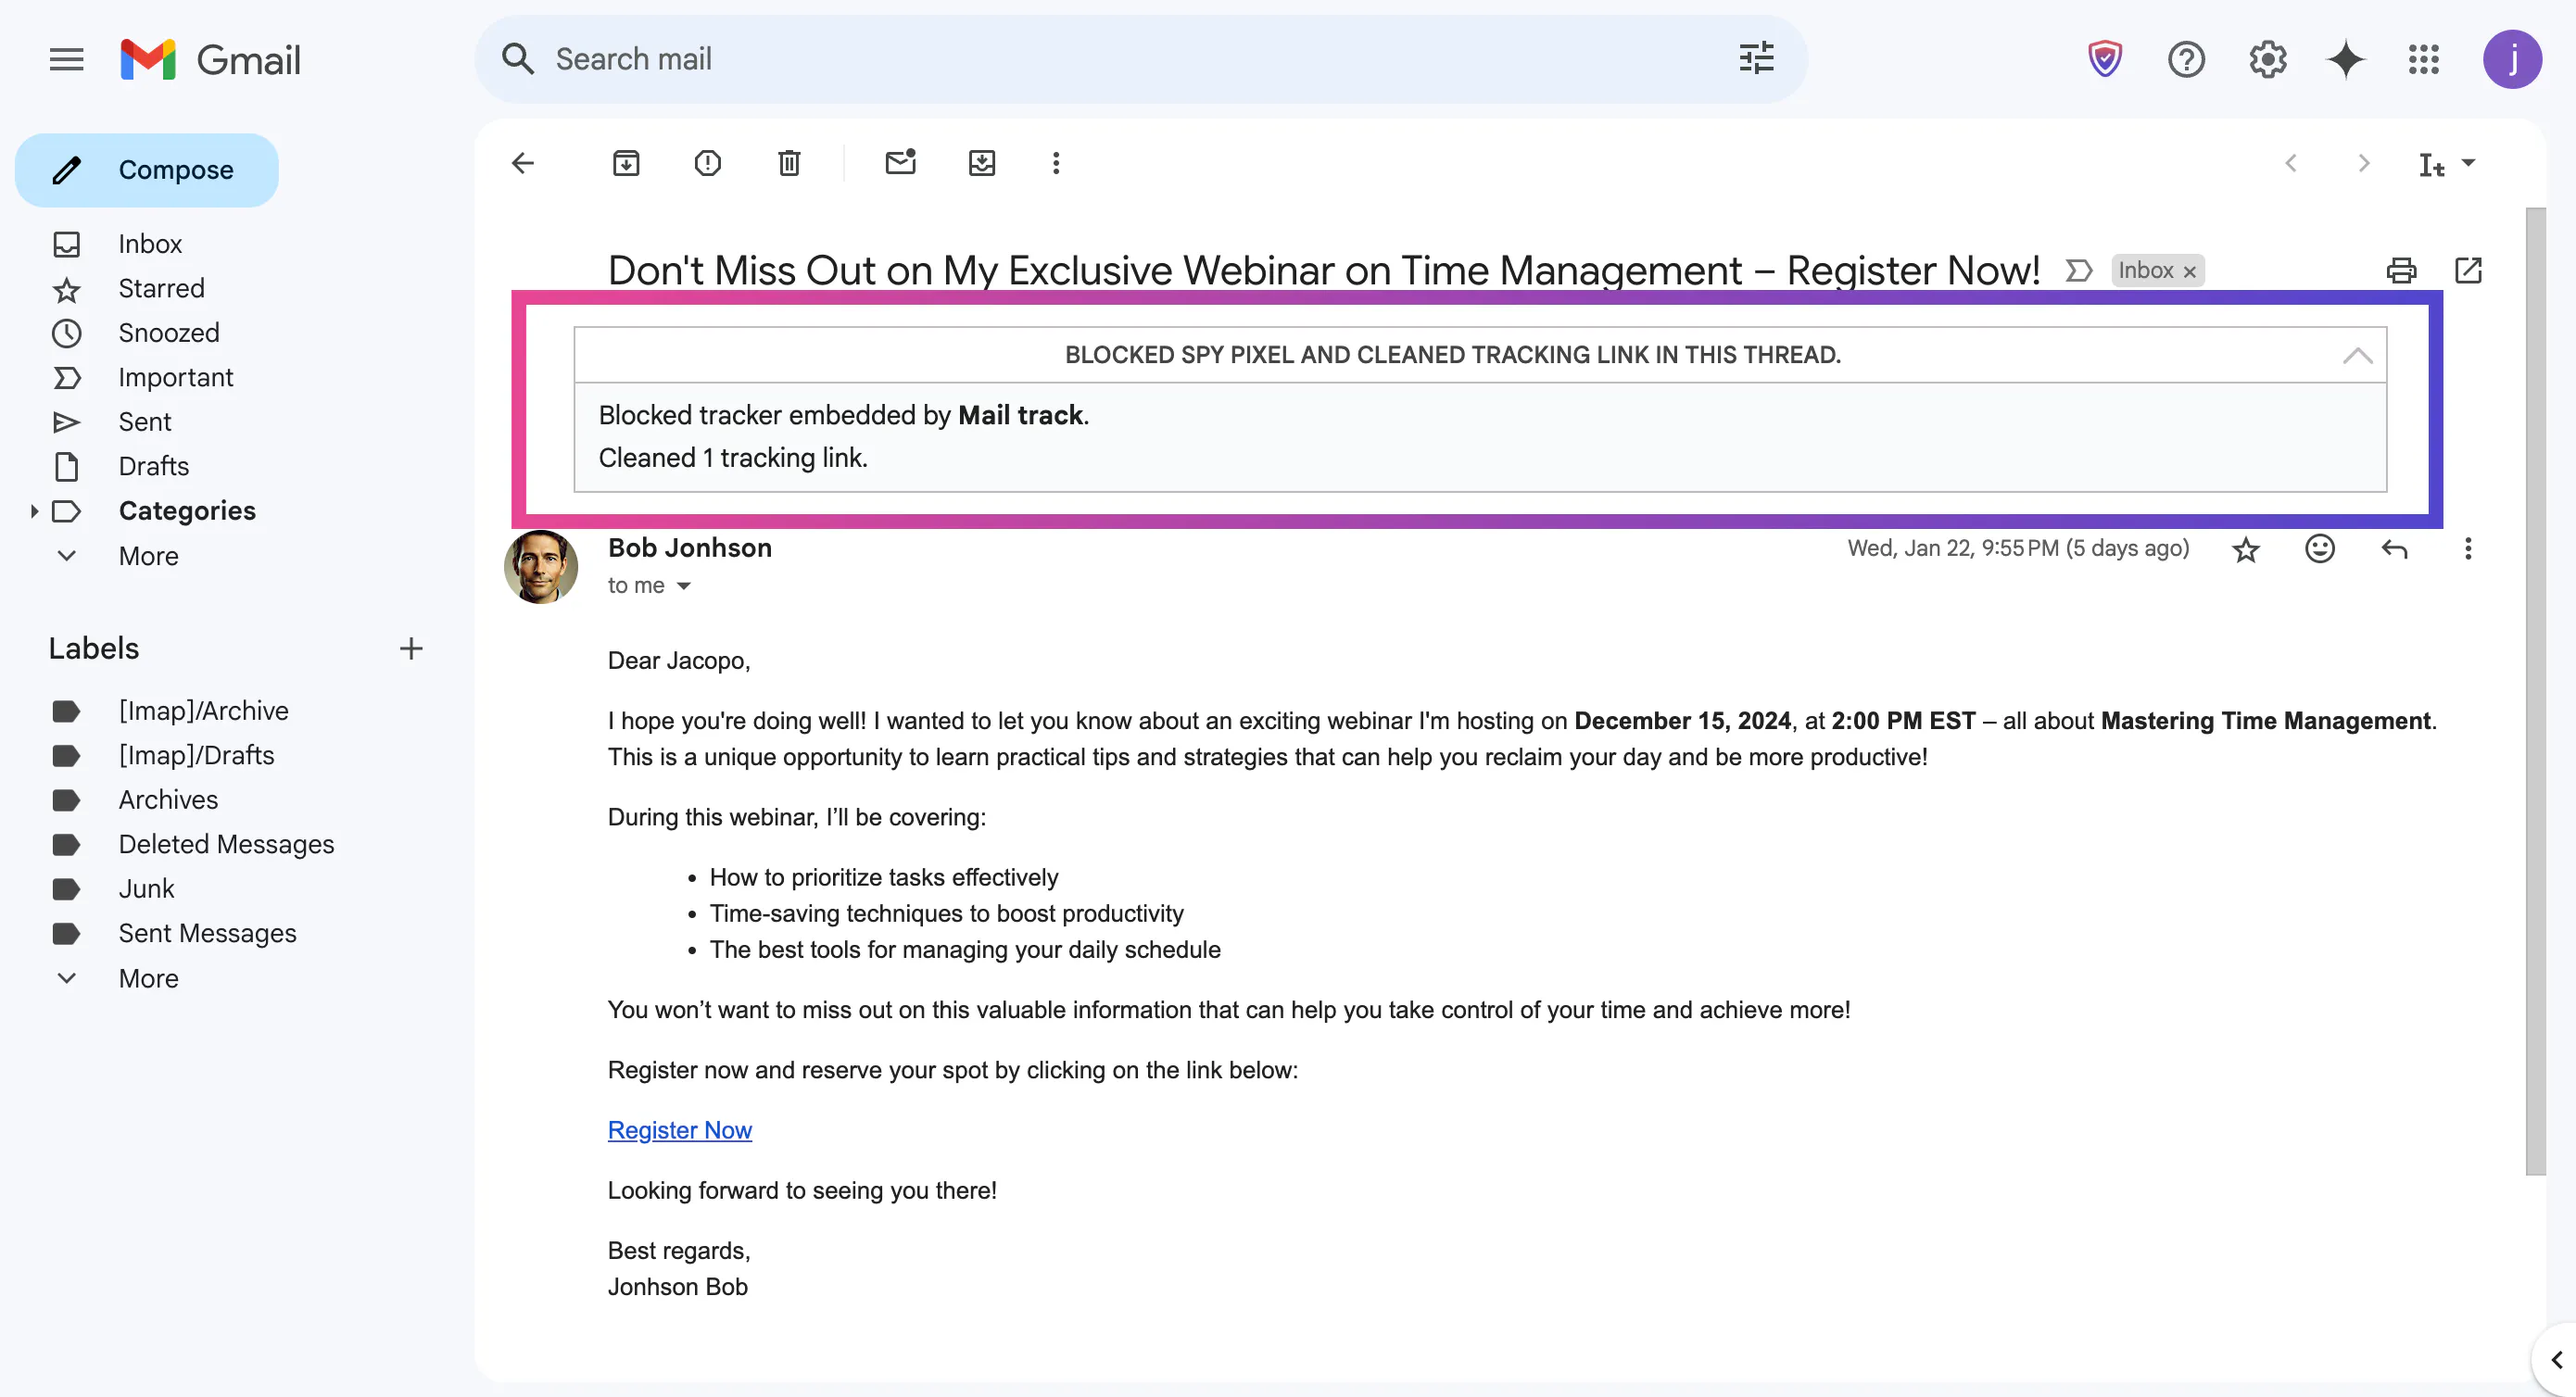This screenshot has height=1397, width=2576.
Task: Open the [Imap]/Drafts label
Action: point(196,755)
